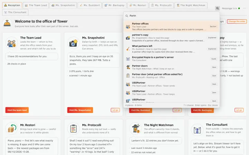Open the three-dots overflow menu
This screenshot has height=155, width=249.
(244, 8)
